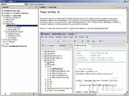Viewport: 129px width, 96px height.
Task: Open the Legal topic
Action: (x=7, y=44)
